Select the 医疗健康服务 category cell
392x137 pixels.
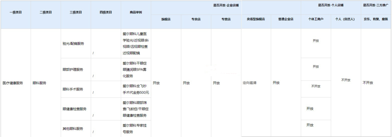pyautogui.click(x=13, y=83)
